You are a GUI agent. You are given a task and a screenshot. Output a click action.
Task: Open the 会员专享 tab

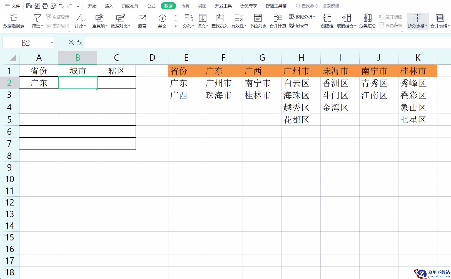click(x=249, y=6)
